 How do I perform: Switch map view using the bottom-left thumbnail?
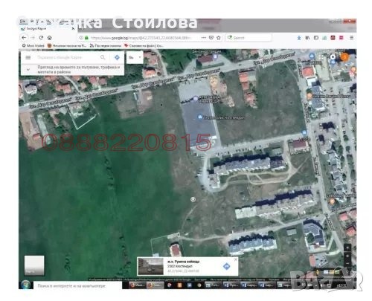point(34,265)
